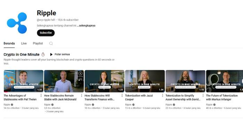This screenshot has height=139, width=243.
Task: Click verified badge under Advantages of Stablecoins video
Action: pos(12,105)
